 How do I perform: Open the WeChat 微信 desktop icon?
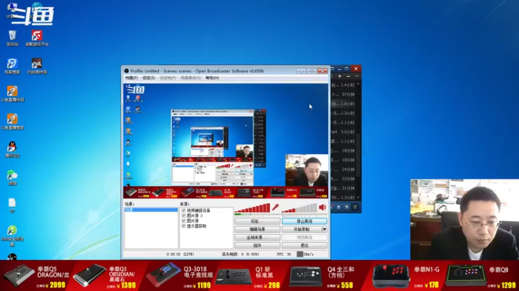click(12, 177)
